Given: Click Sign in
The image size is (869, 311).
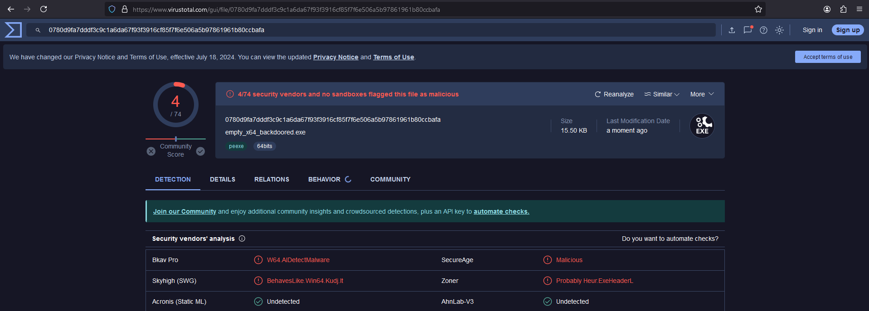Looking at the screenshot, I should pos(812,30).
